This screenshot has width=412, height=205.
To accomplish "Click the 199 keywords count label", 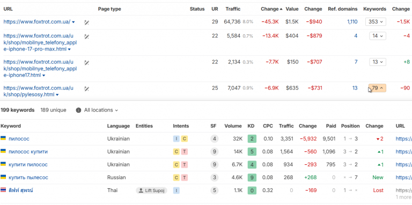I will tap(17, 110).
